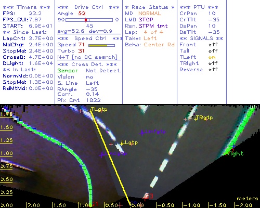Click the N+T no DC search label

(x=87, y=57)
